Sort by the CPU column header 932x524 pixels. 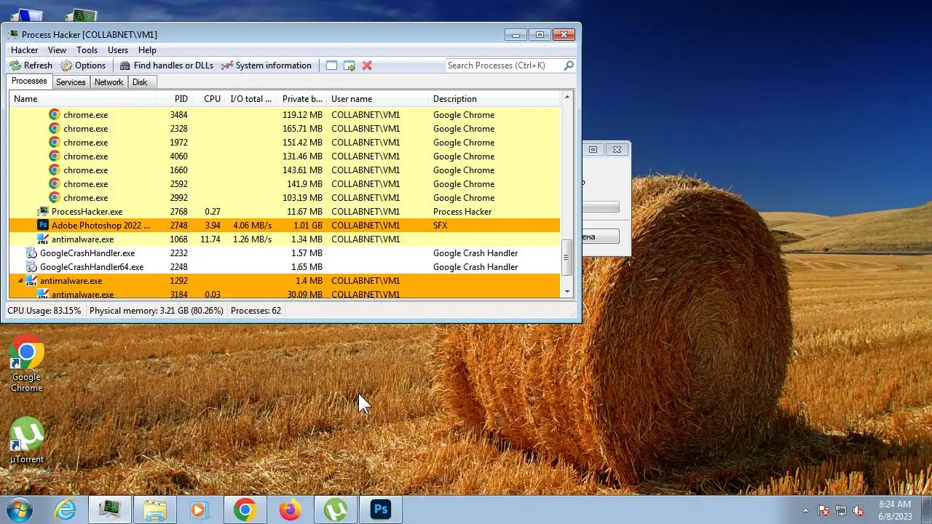[x=208, y=99]
